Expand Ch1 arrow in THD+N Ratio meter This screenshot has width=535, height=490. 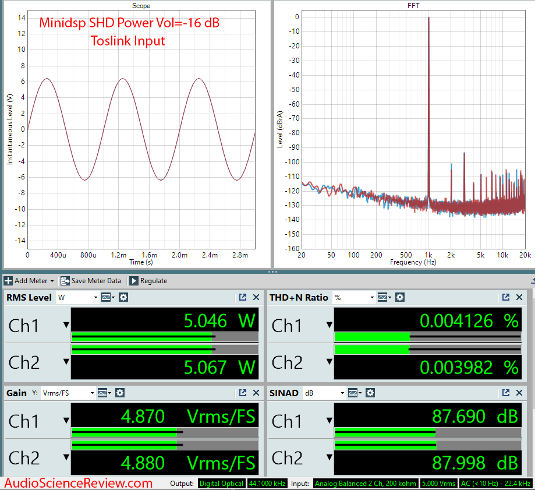(329, 325)
